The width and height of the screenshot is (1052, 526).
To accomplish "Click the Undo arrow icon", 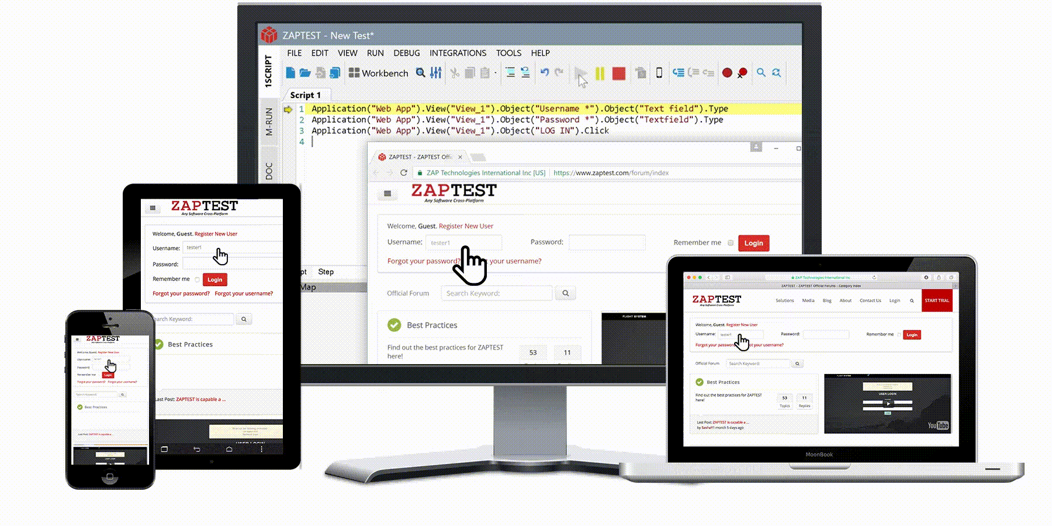I will point(545,72).
